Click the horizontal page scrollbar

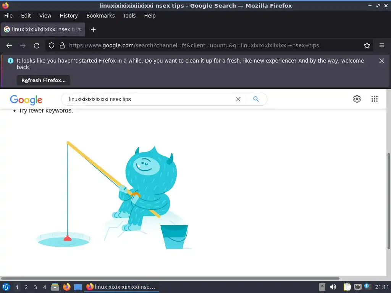[170, 278]
